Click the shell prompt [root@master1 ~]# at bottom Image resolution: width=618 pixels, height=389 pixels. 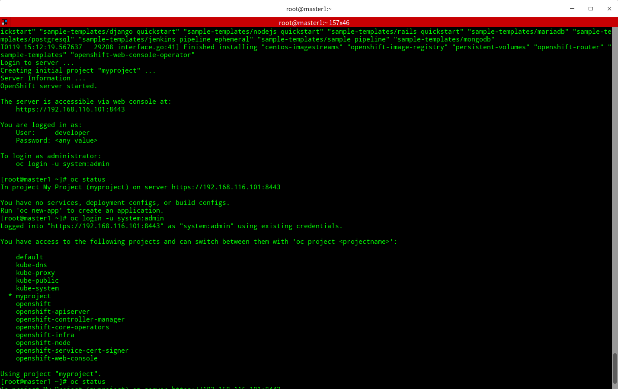coord(32,381)
